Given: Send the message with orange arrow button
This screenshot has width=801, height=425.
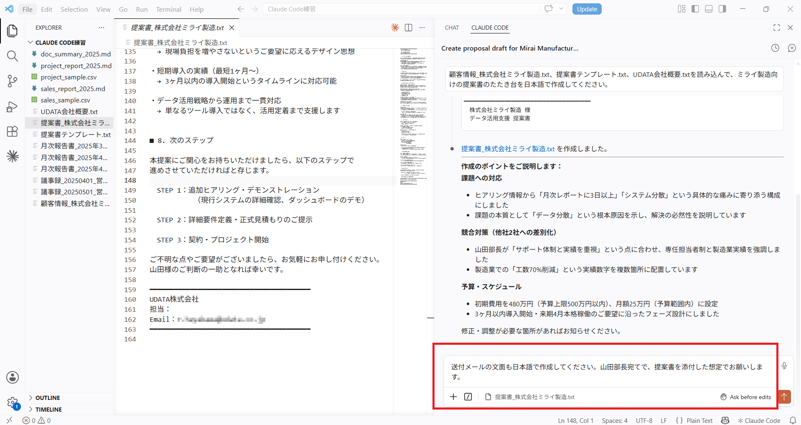Looking at the screenshot, I should click(x=784, y=397).
